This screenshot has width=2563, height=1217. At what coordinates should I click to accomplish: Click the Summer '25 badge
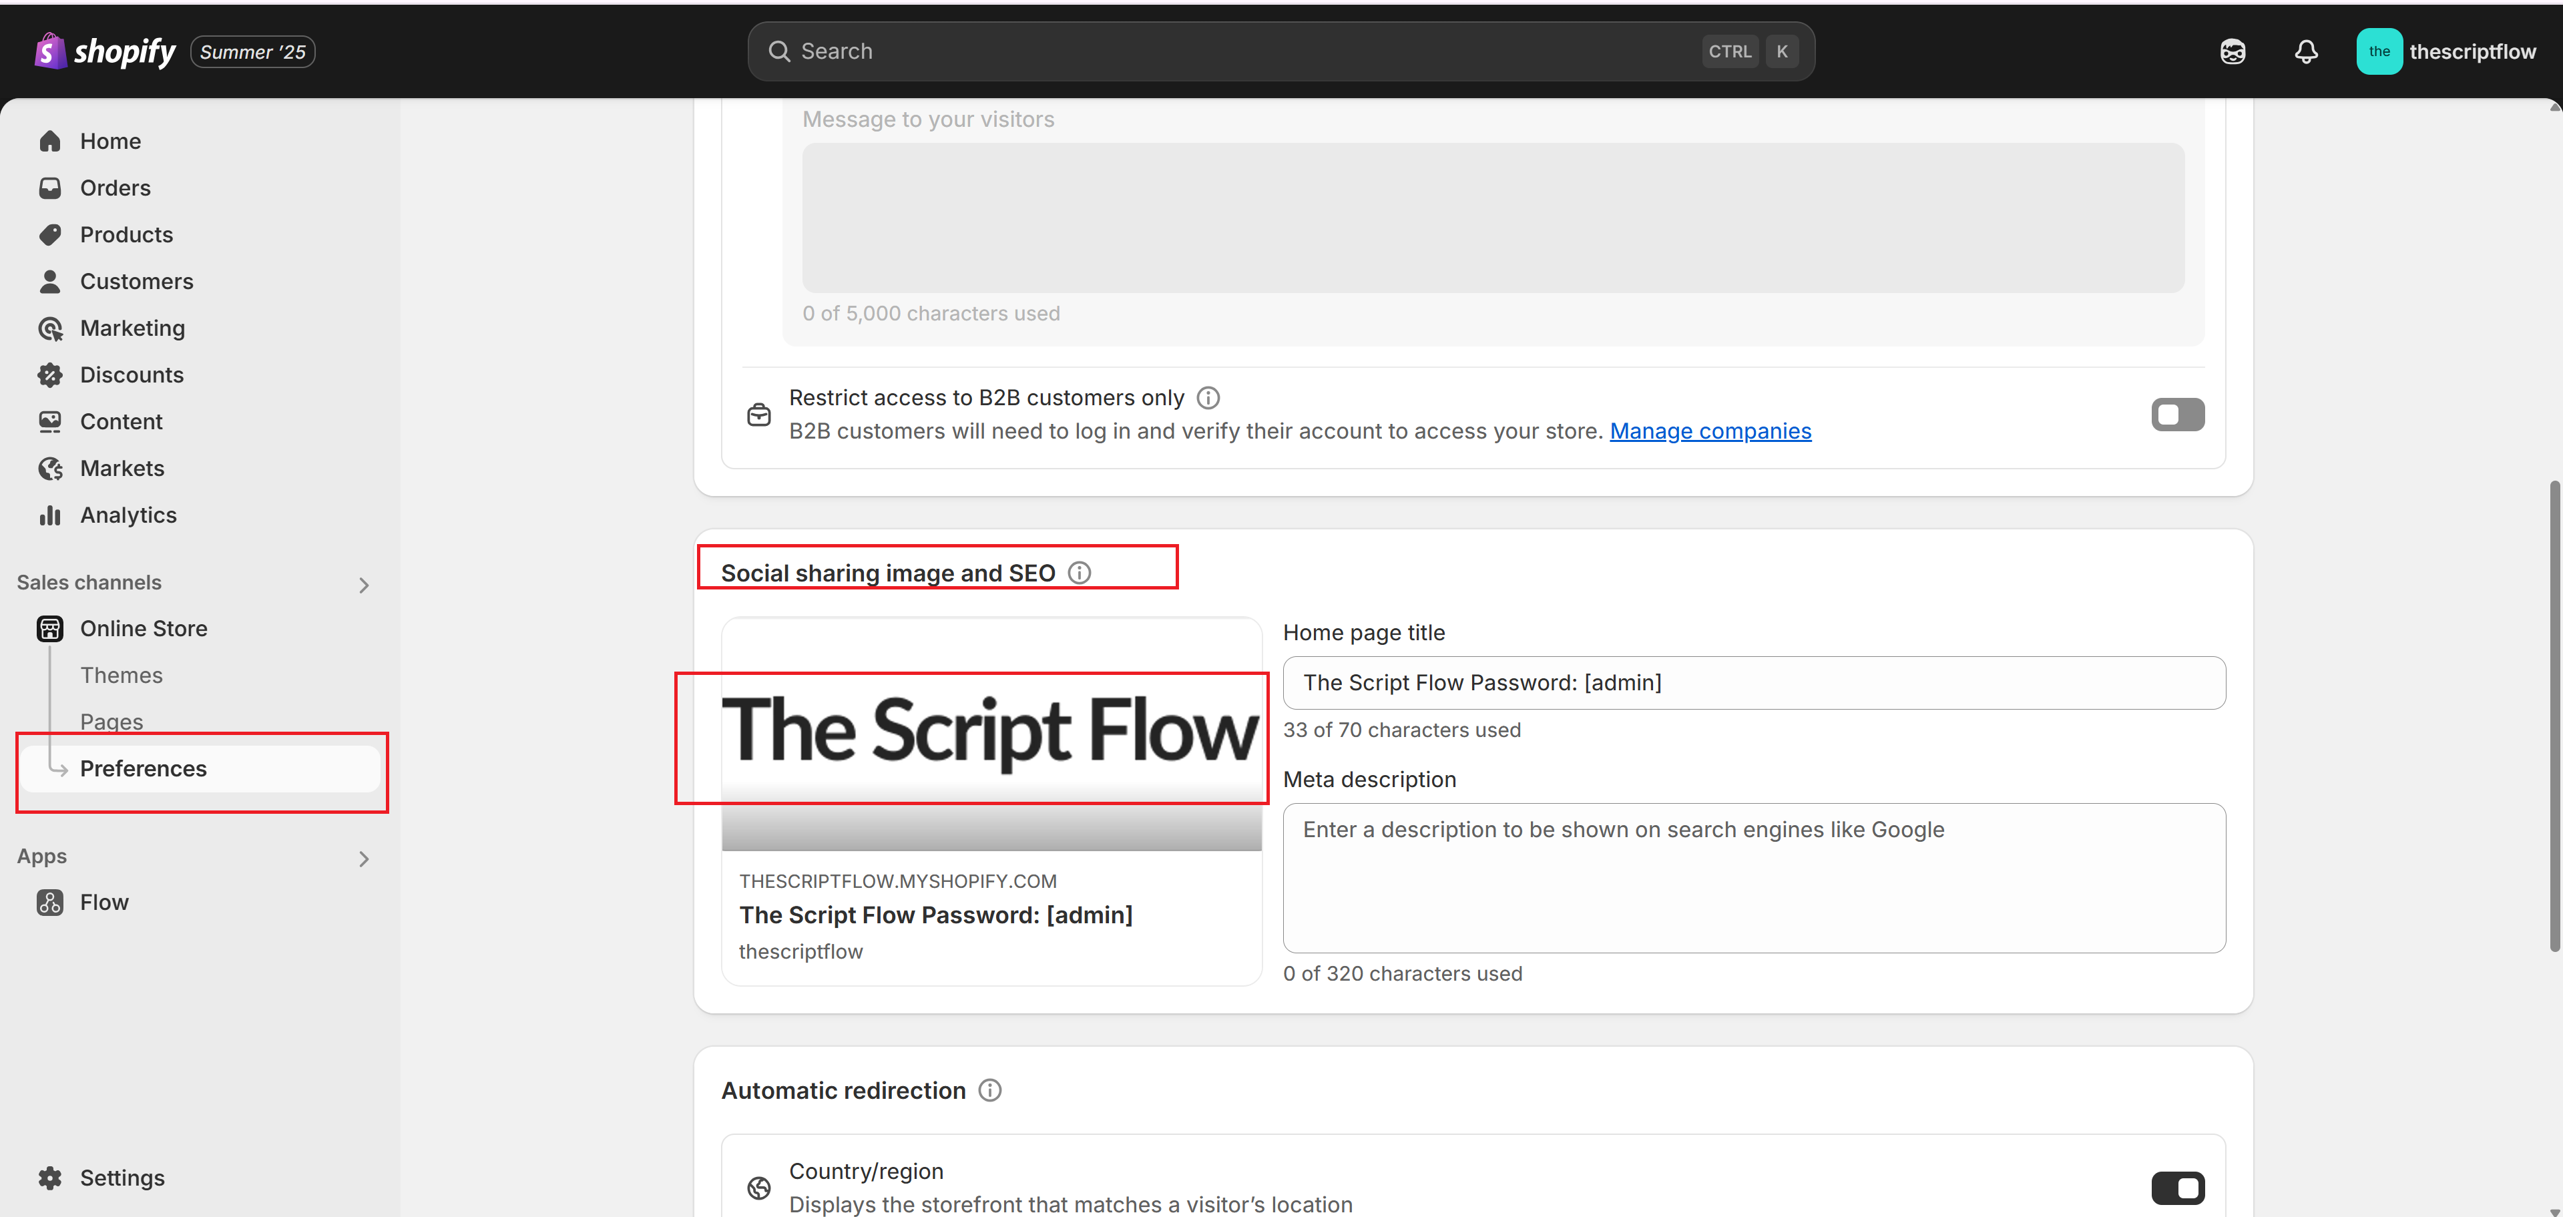[253, 52]
